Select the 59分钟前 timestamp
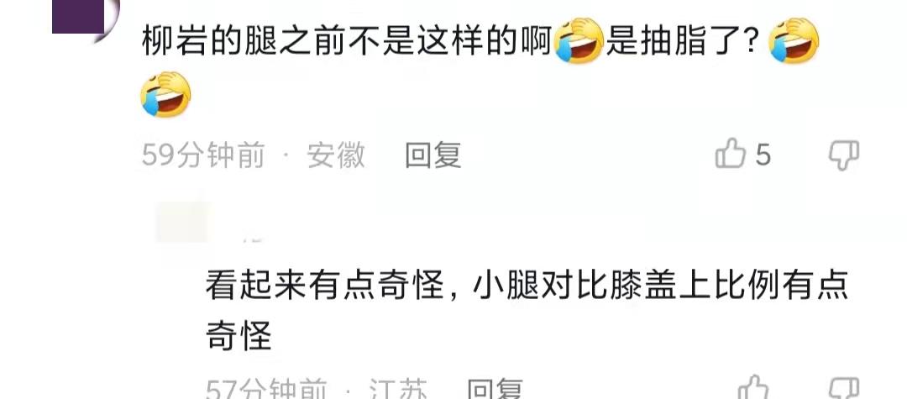This screenshot has width=907, height=399. tap(203, 155)
